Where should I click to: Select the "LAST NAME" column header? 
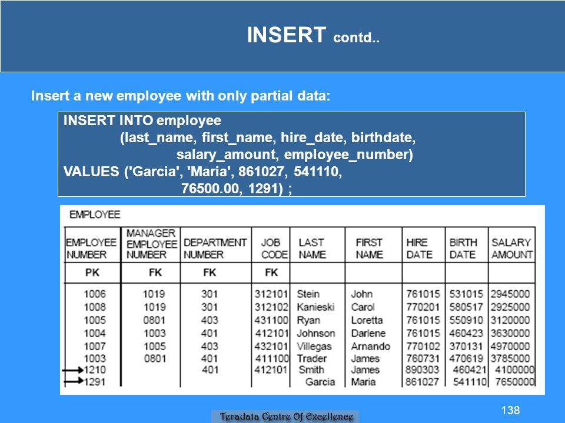click(312, 249)
